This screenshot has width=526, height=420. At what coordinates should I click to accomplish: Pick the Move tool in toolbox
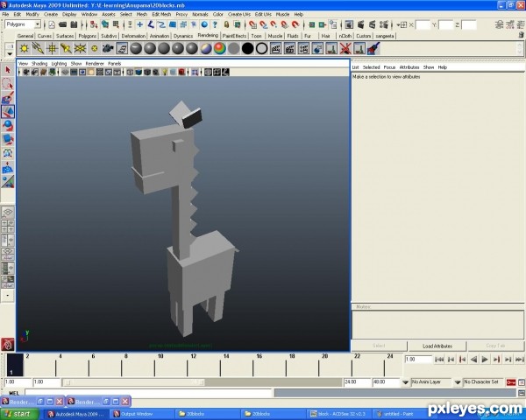8,111
